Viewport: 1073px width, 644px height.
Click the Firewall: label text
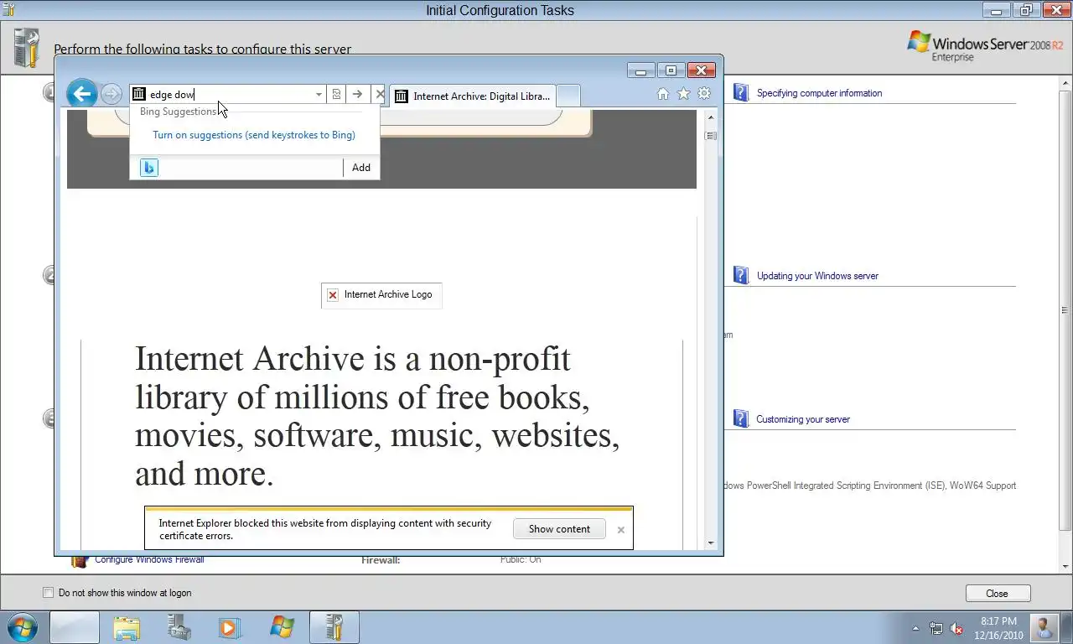(381, 559)
